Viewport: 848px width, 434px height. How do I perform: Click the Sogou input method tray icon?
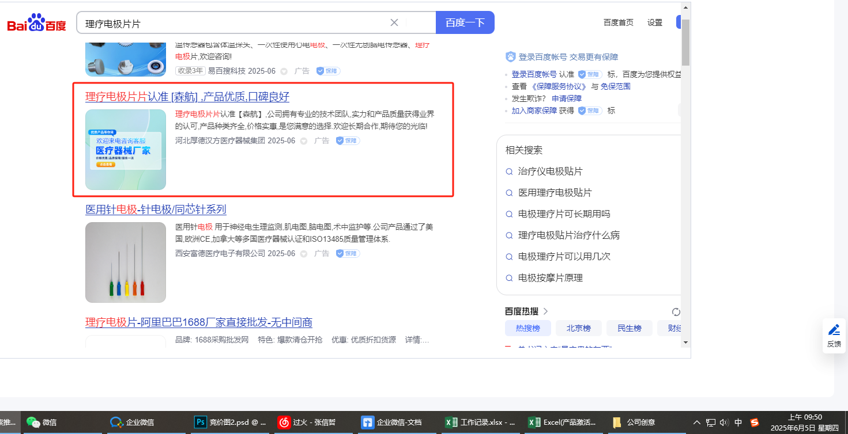tap(755, 422)
